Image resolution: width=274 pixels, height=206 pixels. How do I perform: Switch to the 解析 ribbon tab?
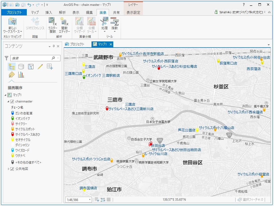(62, 12)
